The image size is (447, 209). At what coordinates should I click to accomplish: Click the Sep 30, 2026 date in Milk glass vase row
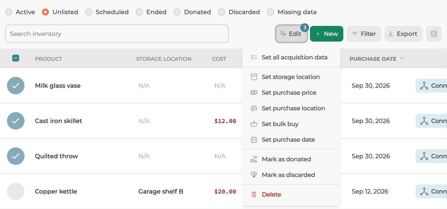click(x=371, y=86)
